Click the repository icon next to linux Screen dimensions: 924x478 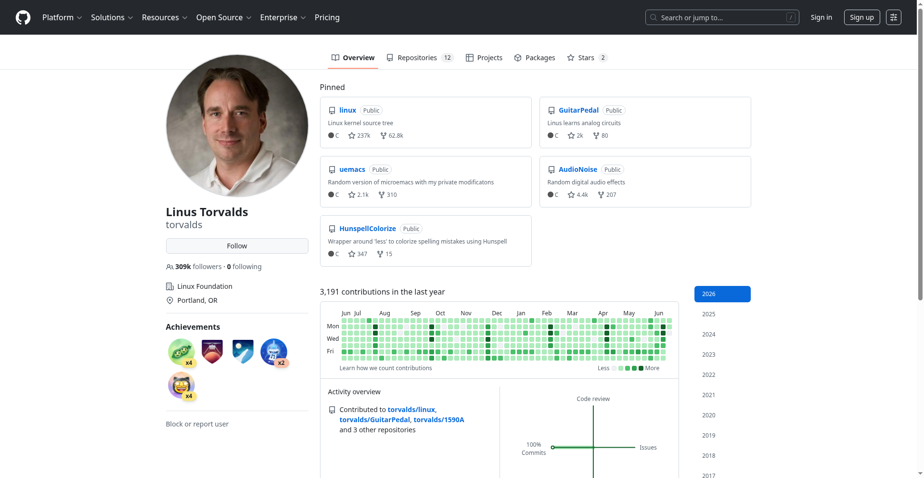(332, 111)
